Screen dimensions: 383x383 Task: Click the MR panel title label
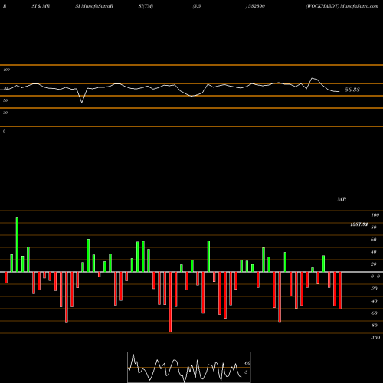(342, 199)
